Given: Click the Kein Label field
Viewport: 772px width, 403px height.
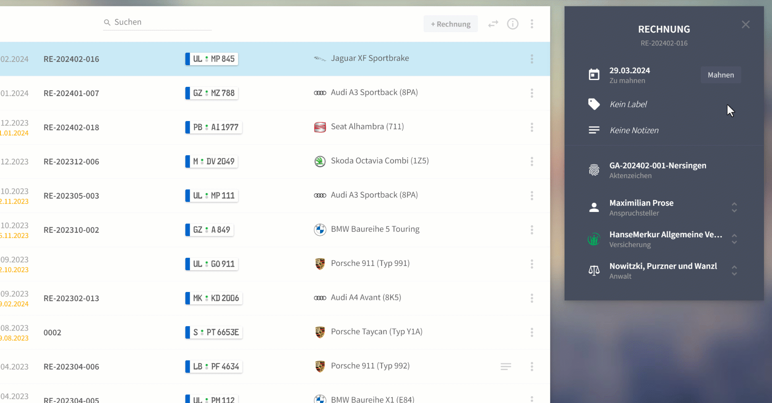Looking at the screenshot, I should 628,104.
